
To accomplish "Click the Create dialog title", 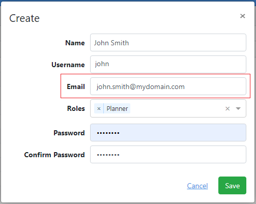I will 24,18.
